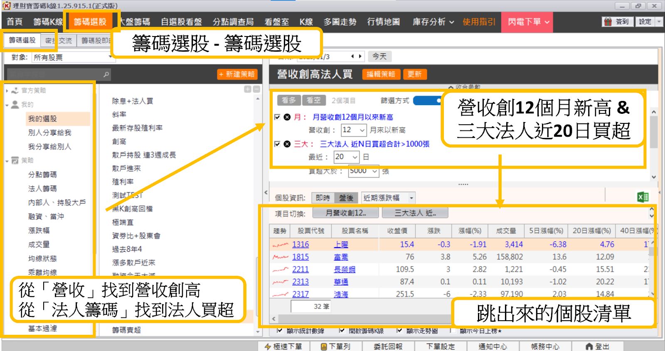
Task: Switch to the 三大法人 近.. column tab
Action: [x=415, y=213]
